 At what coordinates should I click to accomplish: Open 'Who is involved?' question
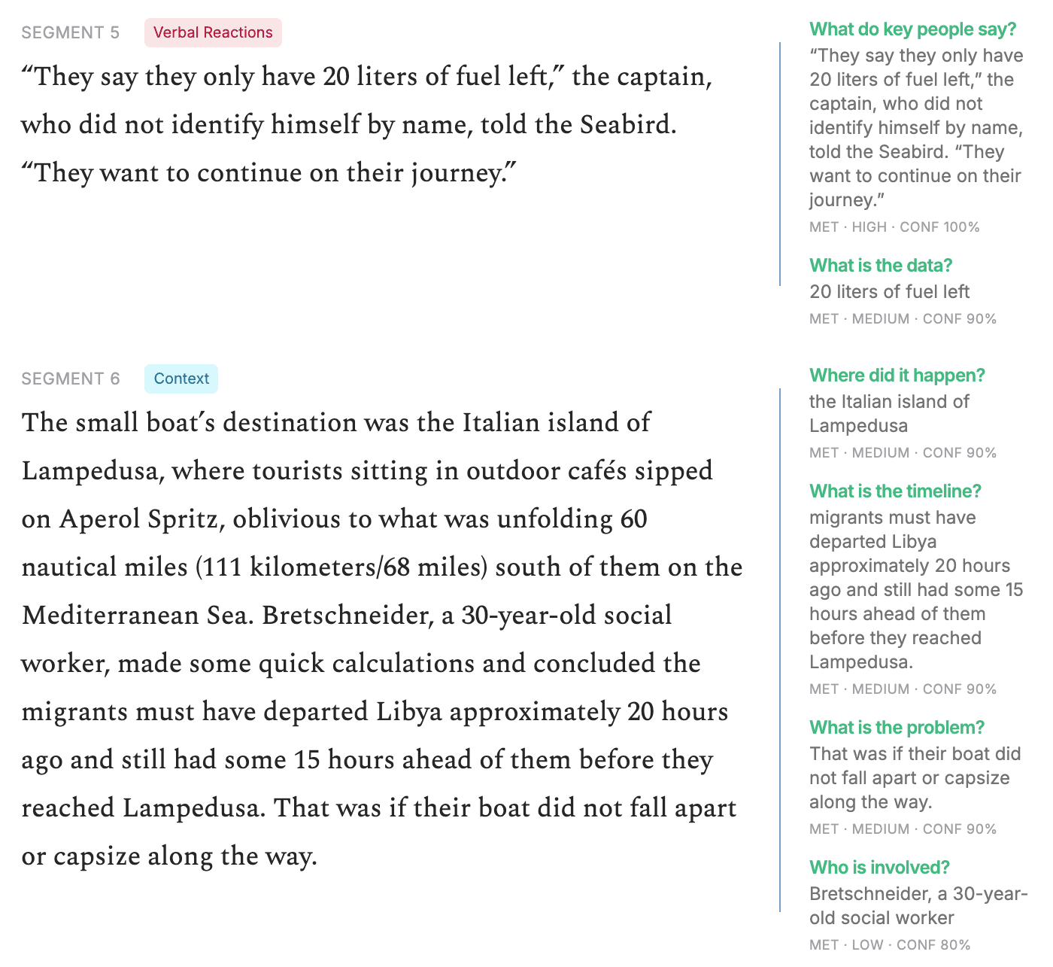point(879,868)
